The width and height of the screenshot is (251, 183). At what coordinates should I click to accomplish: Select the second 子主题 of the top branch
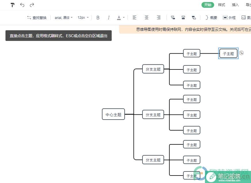coord(192,69)
